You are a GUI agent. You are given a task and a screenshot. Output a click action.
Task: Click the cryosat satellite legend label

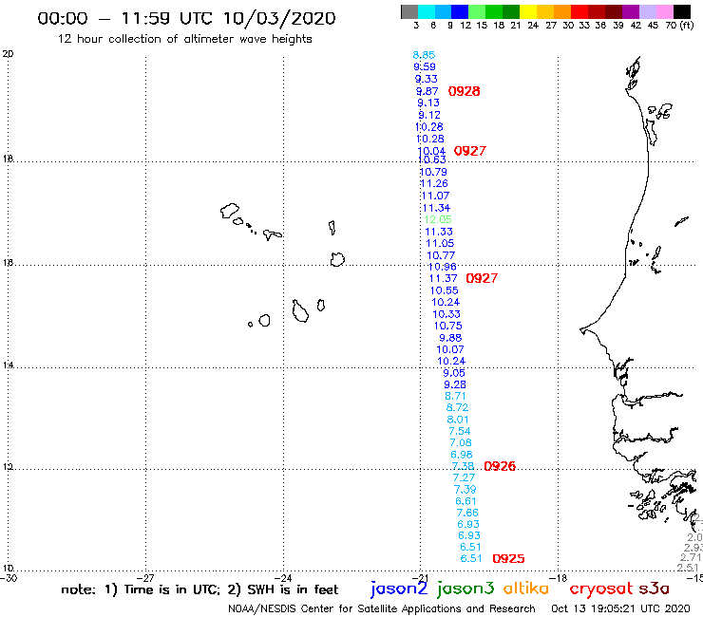click(x=601, y=589)
